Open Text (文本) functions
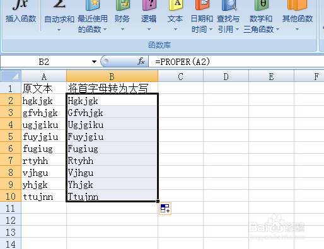The width and height of the screenshot is (324, 249). [x=175, y=16]
